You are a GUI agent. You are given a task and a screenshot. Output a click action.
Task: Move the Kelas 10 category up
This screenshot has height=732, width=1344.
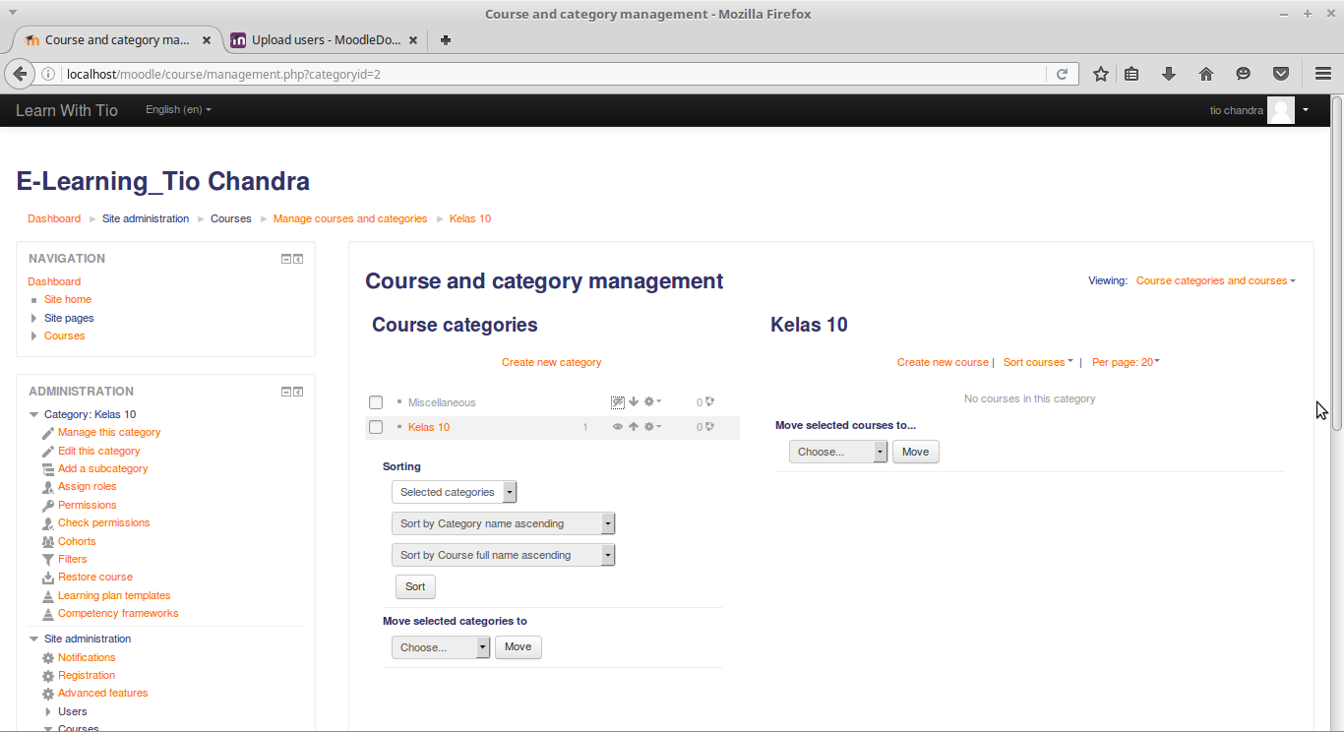pos(634,426)
